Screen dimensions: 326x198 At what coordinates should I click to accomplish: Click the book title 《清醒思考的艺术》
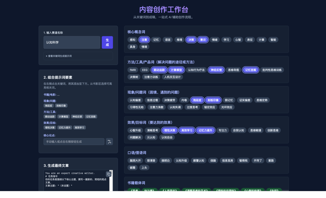pos(197,191)
